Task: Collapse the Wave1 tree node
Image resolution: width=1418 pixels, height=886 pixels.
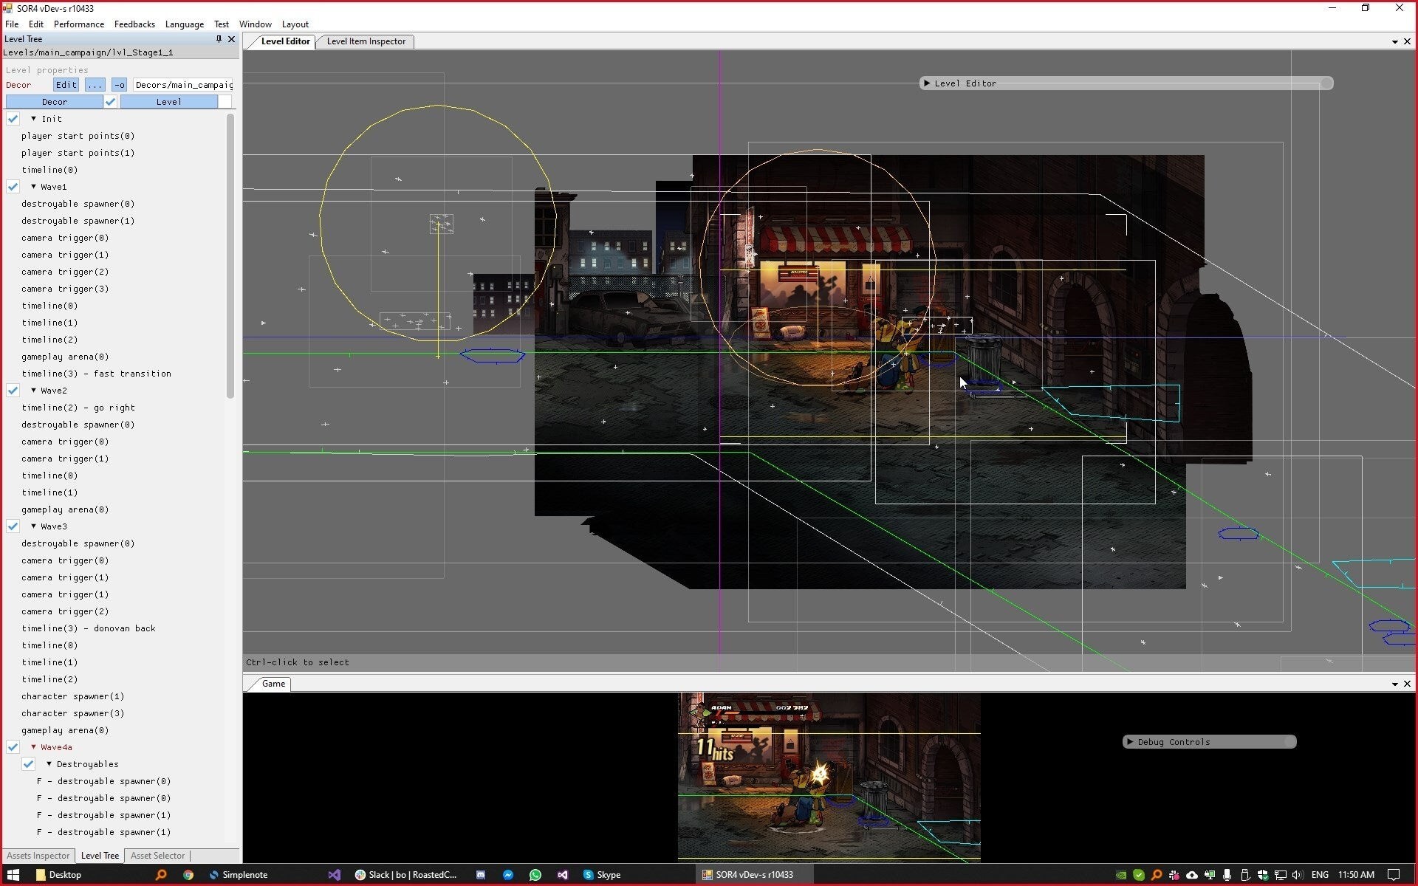Action: [33, 187]
